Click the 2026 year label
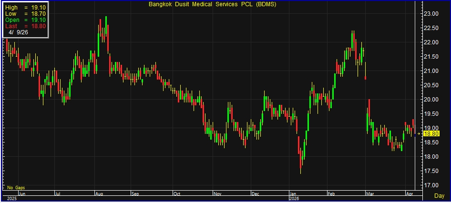Viewport: 451px width, 203px height. (x=295, y=198)
